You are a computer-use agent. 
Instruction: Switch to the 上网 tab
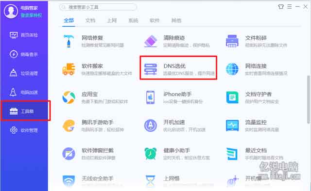tap(112, 20)
